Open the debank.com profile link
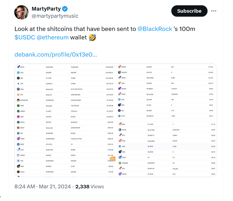Viewport: 233px width, 201px height. [56, 55]
